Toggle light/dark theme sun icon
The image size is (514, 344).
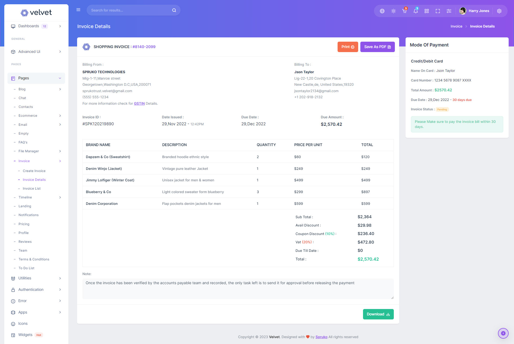(x=393, y=11)
